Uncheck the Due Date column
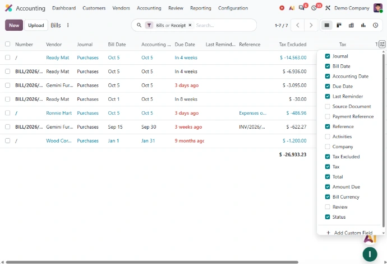Viewport: 387px width, 264px height. (328, 86)
